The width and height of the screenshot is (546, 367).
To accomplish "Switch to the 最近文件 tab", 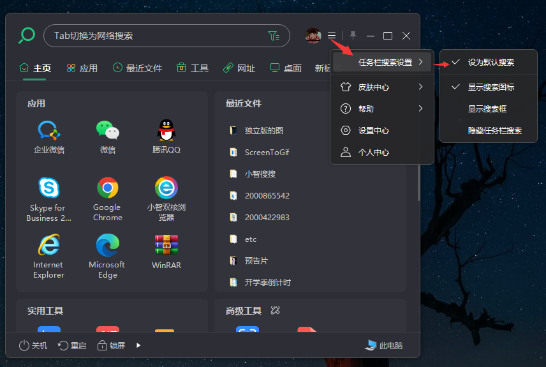I will pyautogui.click(x=137, y=68).
